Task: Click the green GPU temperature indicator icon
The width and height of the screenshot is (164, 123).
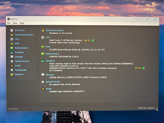Action: 143,68
